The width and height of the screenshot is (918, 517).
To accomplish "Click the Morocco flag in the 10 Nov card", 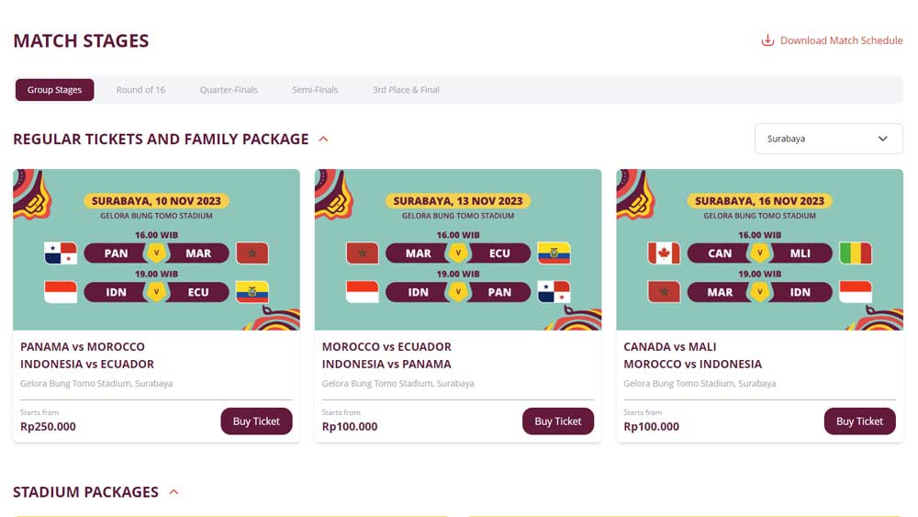I will tap(252, 253).
